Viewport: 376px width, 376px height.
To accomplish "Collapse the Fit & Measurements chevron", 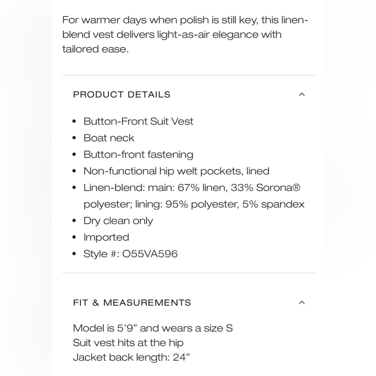I will 302,302.
